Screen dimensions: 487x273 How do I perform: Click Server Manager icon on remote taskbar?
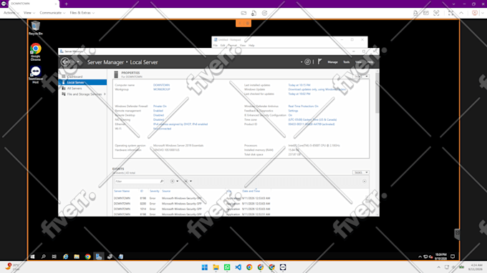(99, 257)
